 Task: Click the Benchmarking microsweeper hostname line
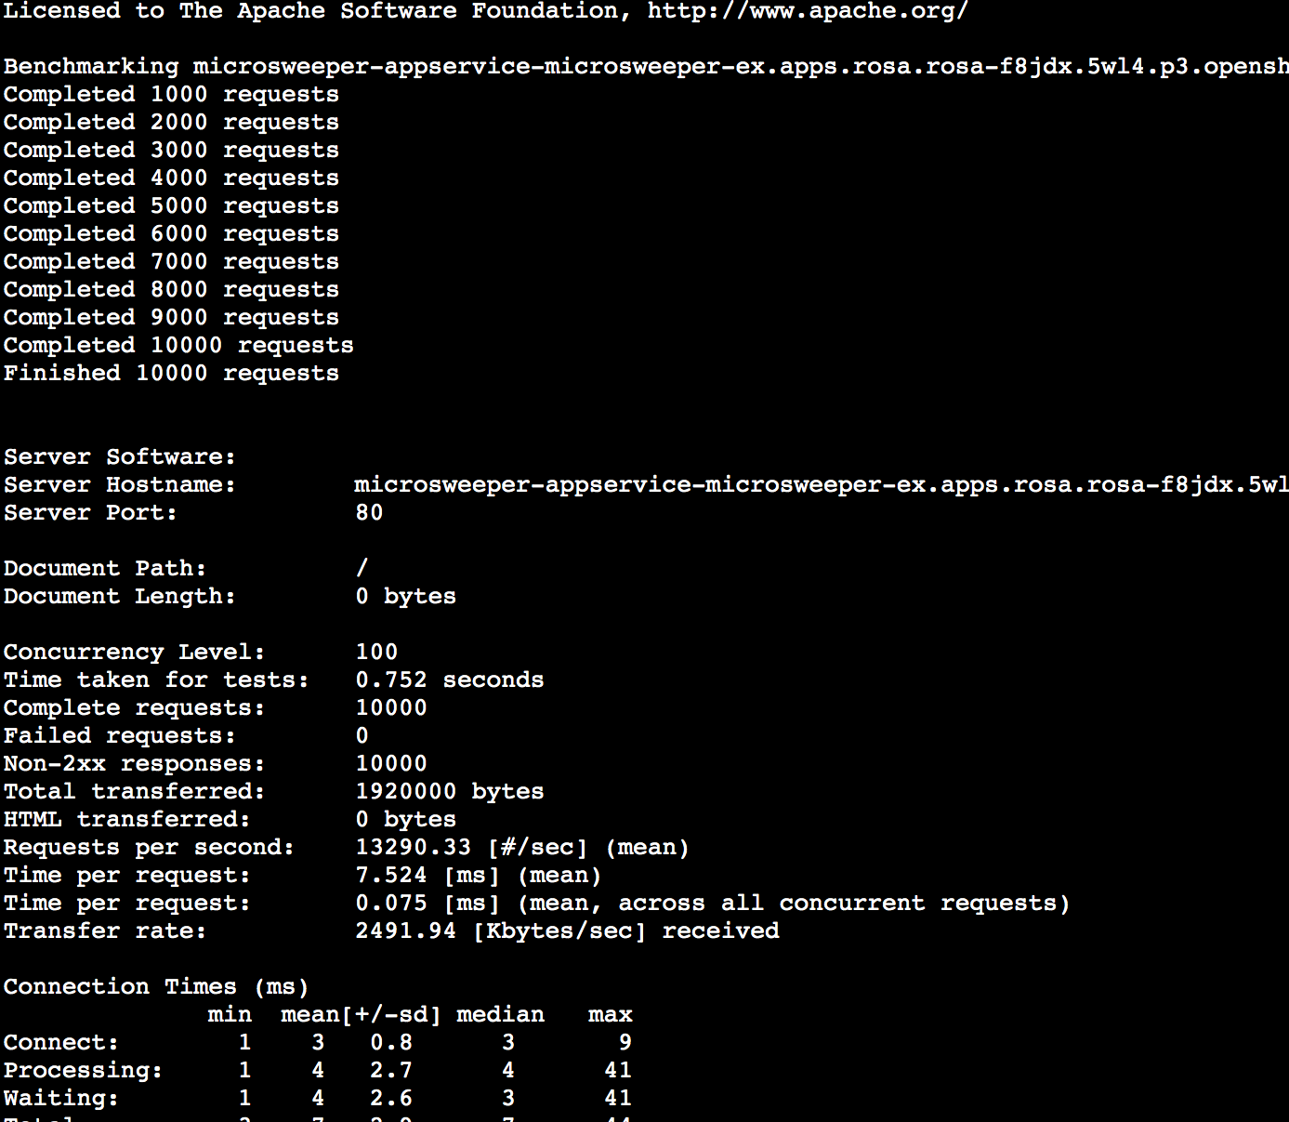click(x=646, y=67)
